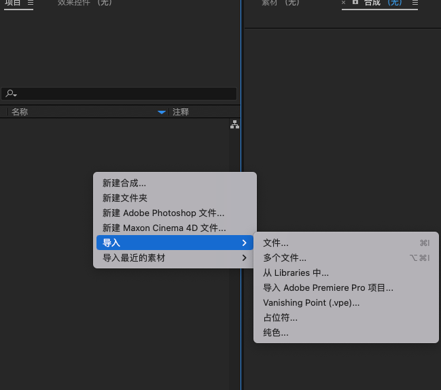
Task: Switch to the 项目 panel tab
Action: coord(13,3)
